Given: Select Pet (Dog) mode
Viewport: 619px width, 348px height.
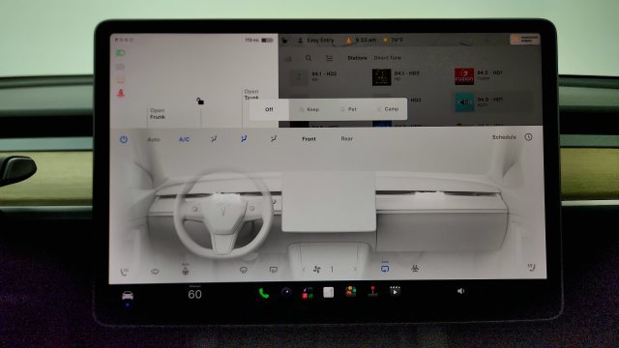Looking at the screenshot, I should (x=348, y=109).
